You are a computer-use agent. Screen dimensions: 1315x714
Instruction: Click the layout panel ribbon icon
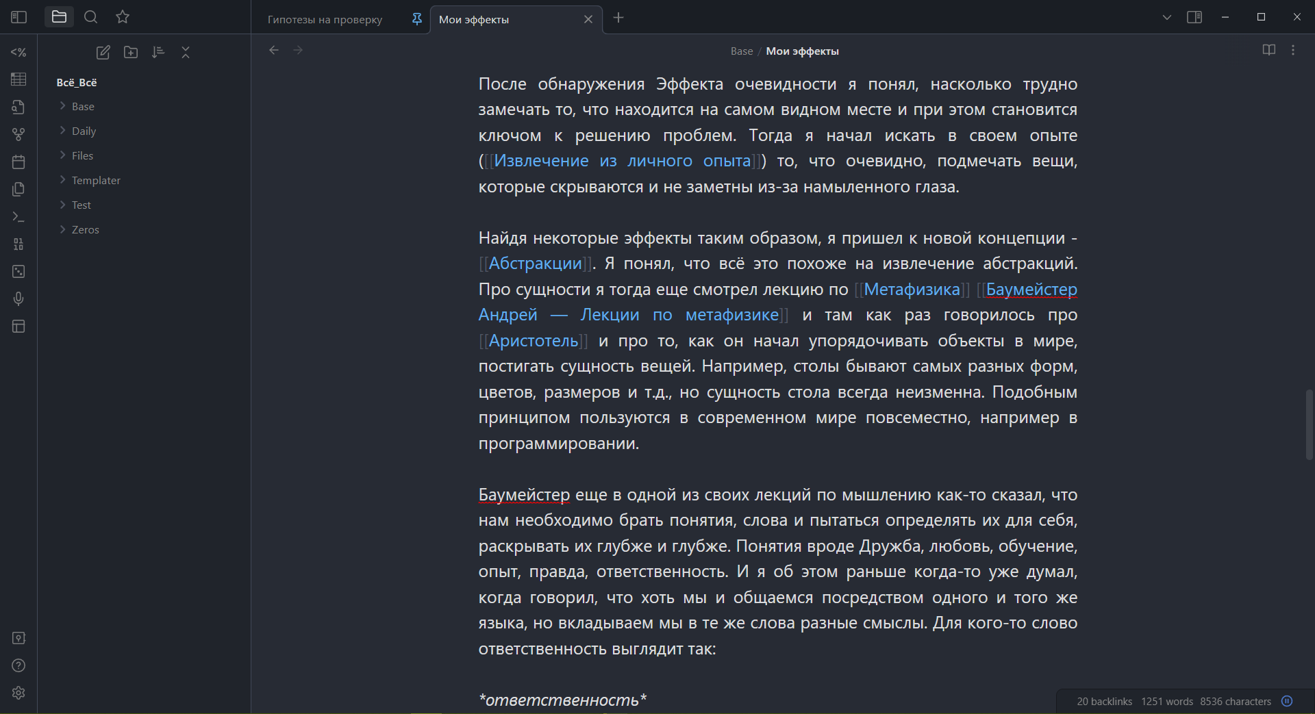(x=18, y=326)
